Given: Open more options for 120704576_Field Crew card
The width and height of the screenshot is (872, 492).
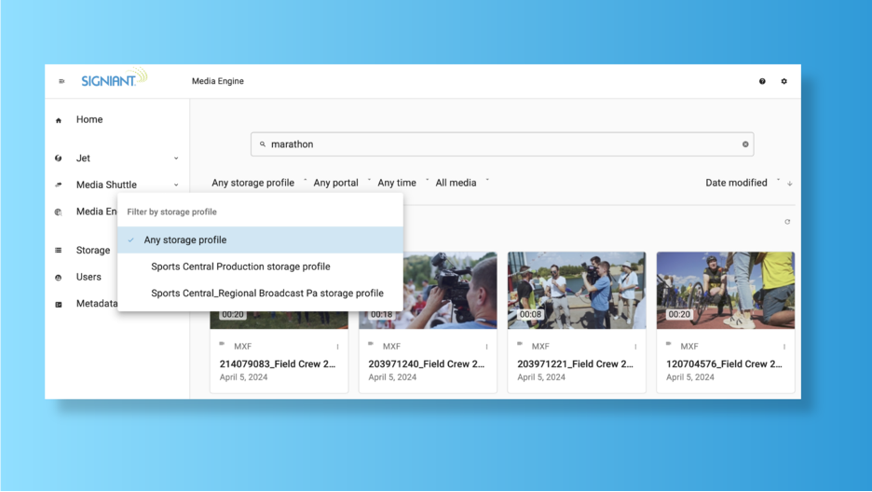Looking at the screenshot, I should pyautogui.click(x=784, y=347).
